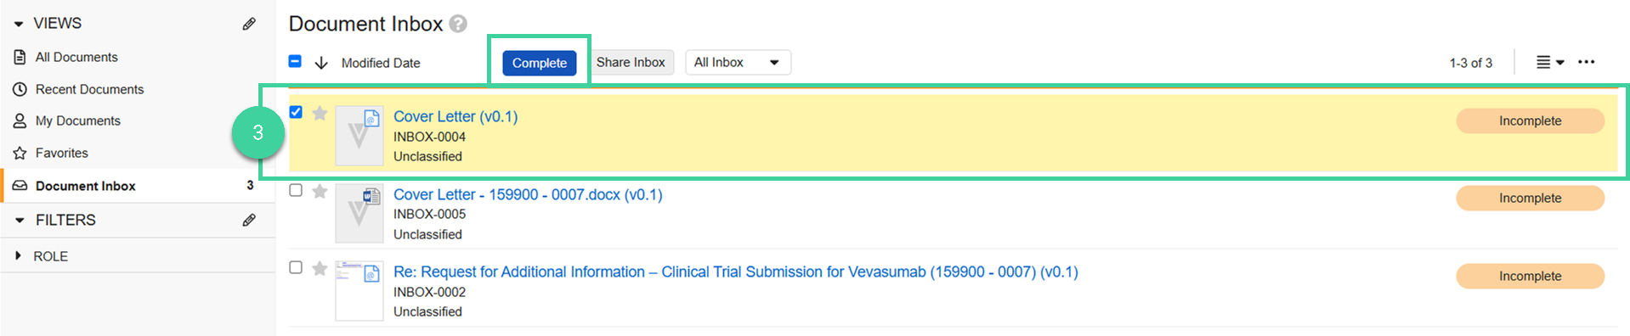Check the Cover Letter - 159900 - 0007.docx checkbox

(296, 190)
